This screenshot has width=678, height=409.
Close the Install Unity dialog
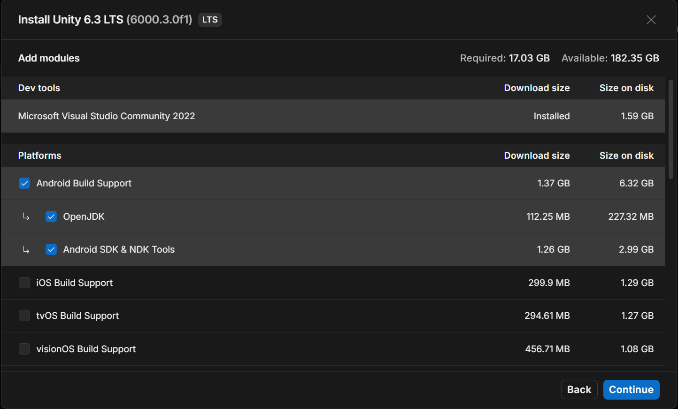point(651,20)
